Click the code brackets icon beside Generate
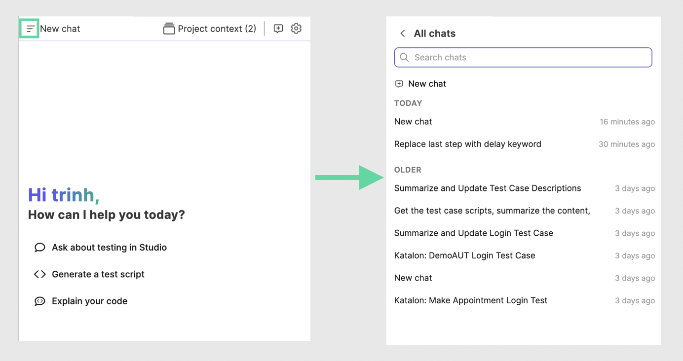This screenshot has width=683, height=361. 39,274
